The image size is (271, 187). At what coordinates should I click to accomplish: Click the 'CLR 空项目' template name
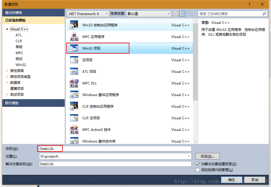tap(91, 118)
